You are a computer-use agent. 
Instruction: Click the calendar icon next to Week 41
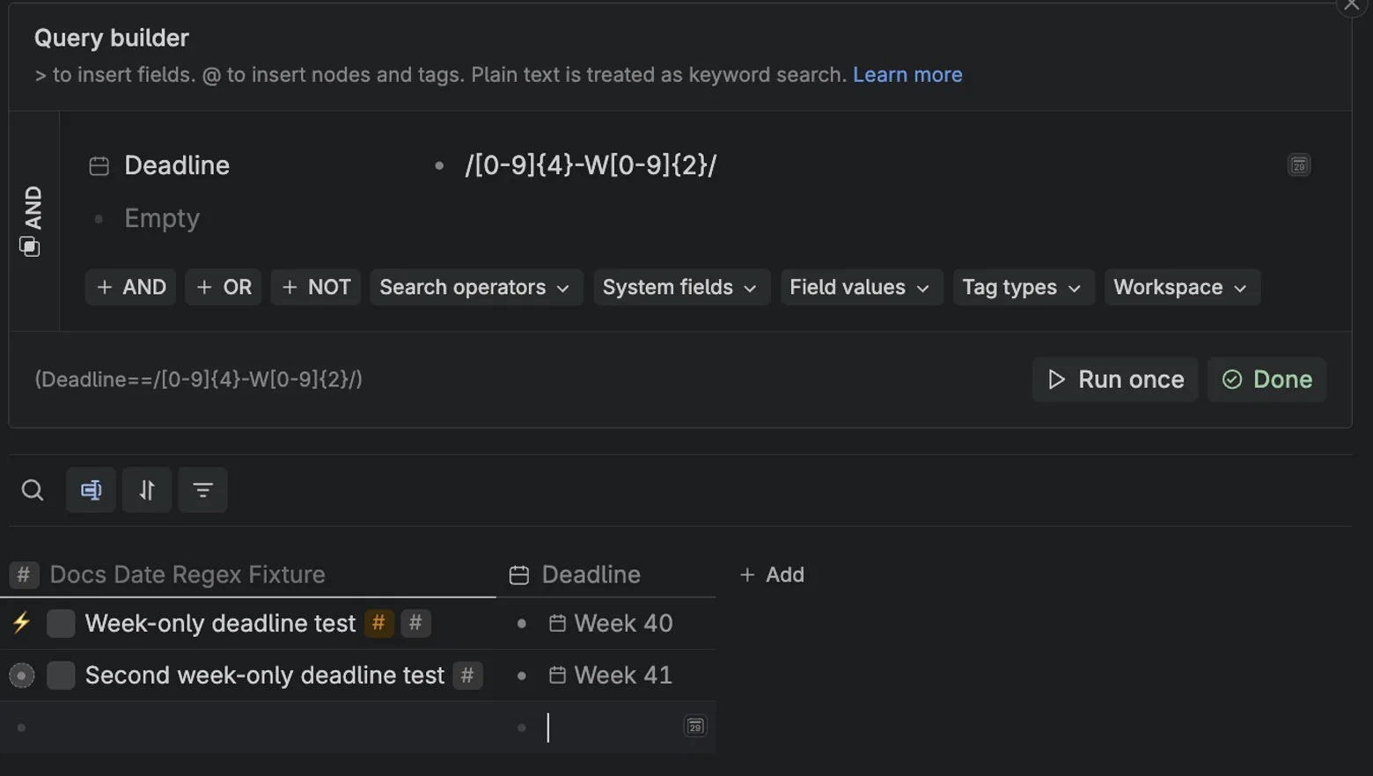[x=557, y=675]
